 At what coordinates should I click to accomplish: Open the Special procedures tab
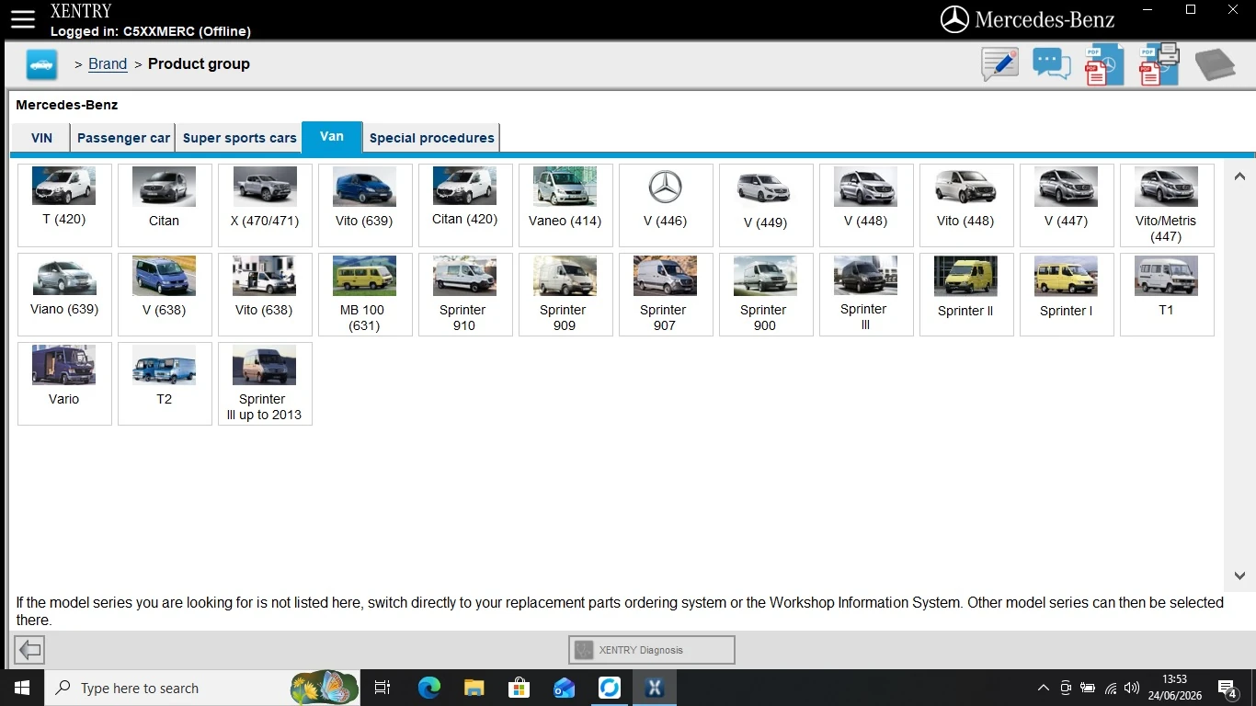tap(431, 138)
